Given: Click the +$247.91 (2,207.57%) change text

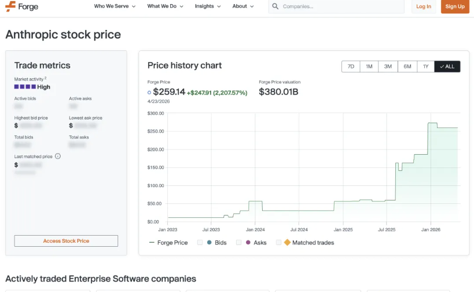Looking at the screenshot, I should (x=217, y=93).
